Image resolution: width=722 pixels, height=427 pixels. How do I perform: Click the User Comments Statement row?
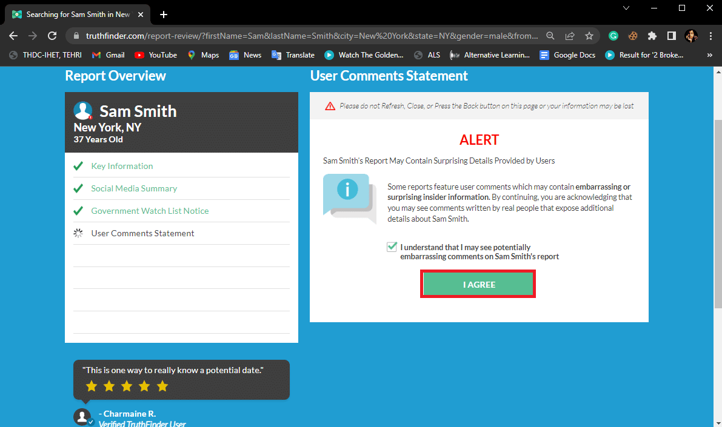(x=181, y=233)
